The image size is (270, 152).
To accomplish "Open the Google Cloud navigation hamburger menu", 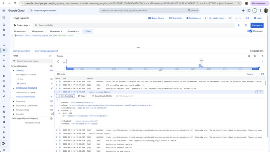I will click(4, 10).
